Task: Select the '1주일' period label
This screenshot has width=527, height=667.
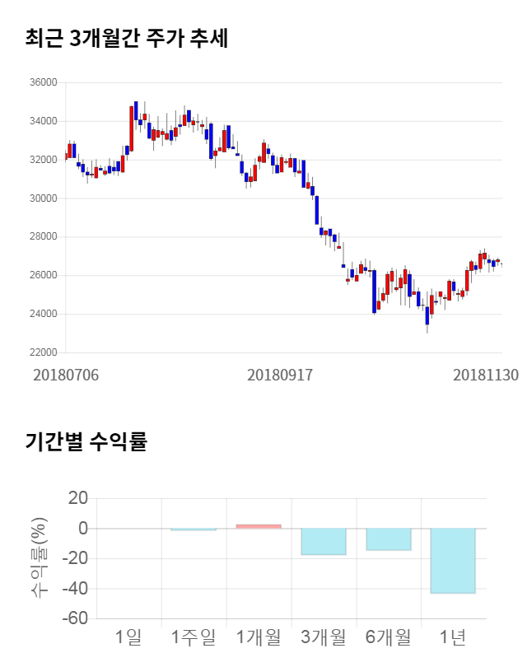Action: click(194, 637)
